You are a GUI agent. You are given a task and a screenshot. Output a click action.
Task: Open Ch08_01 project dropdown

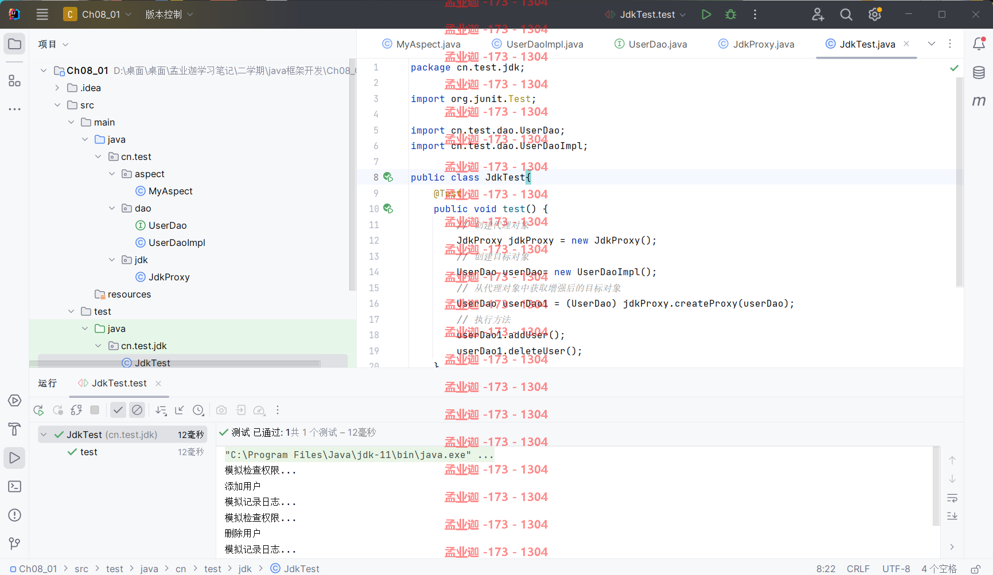tap(98, 14)
